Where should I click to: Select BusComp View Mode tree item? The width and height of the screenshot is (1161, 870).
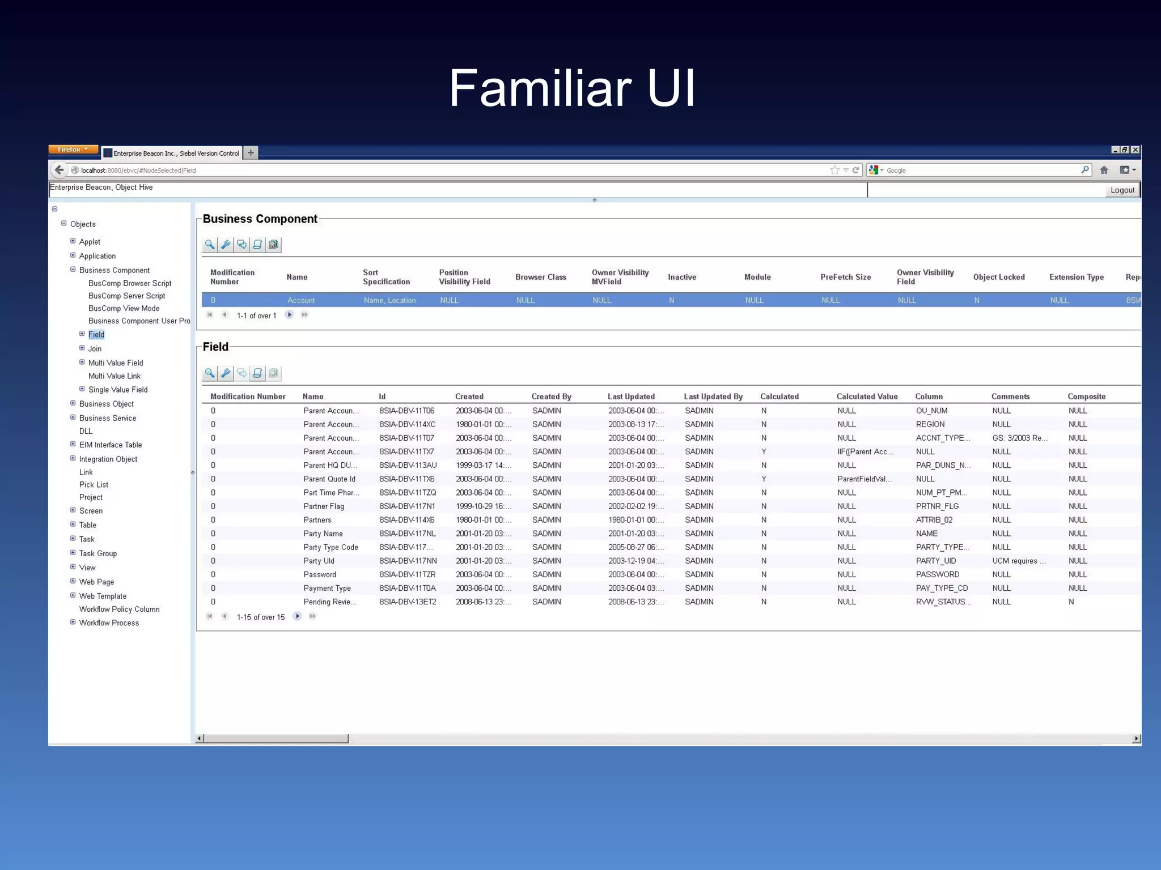(x=124, y=308)
